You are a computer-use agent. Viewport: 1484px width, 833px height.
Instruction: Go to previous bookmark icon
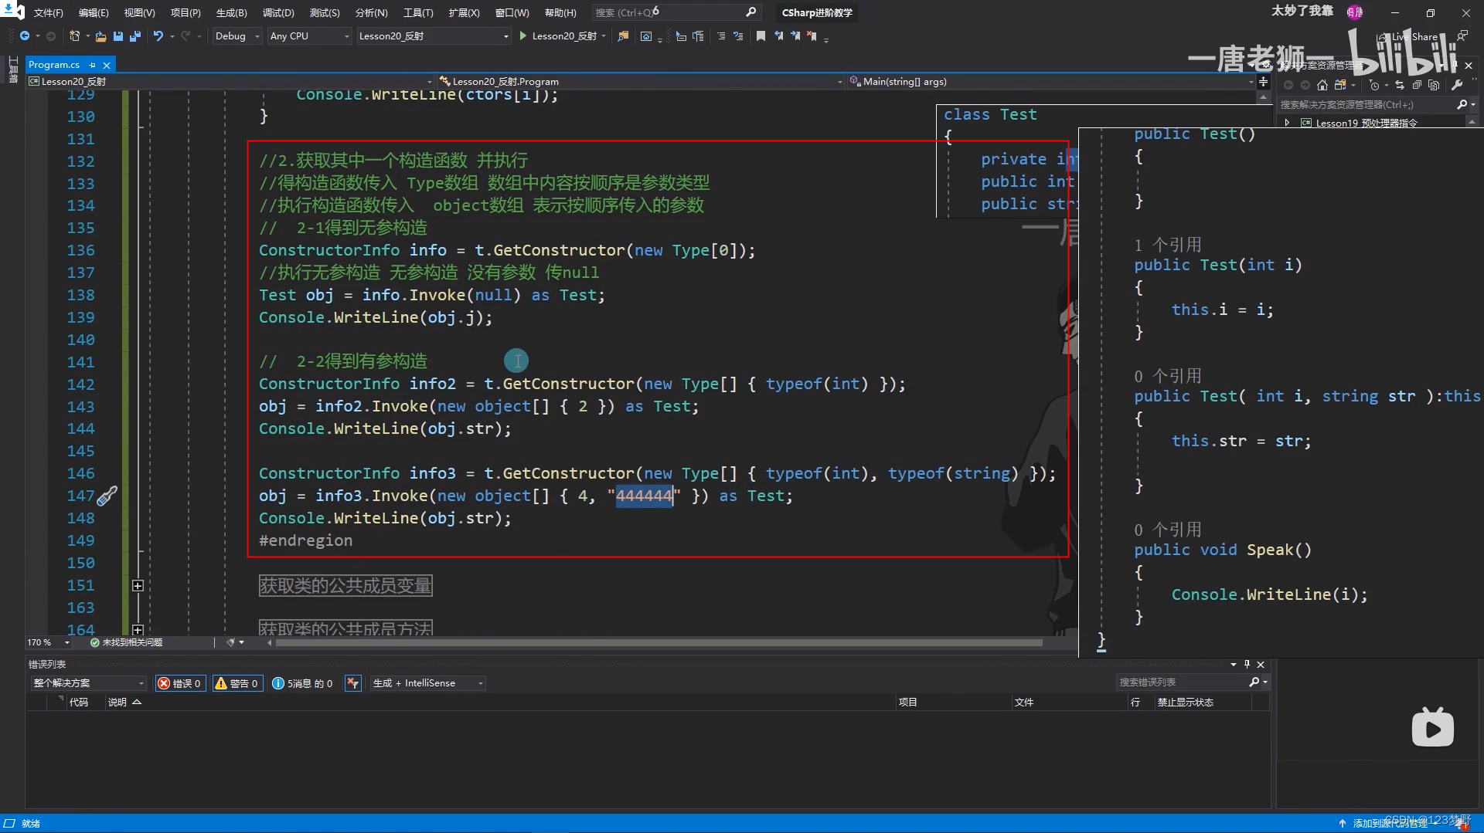click(x=778, y=36)
